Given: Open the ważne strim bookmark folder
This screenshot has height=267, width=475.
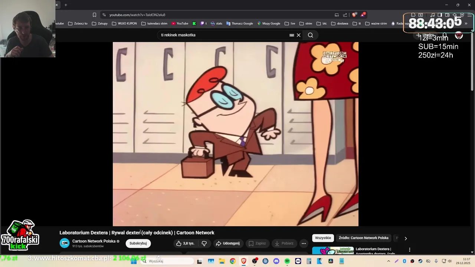Looking at the screenshot, I should pyautogui.click(x=376, y=23).
